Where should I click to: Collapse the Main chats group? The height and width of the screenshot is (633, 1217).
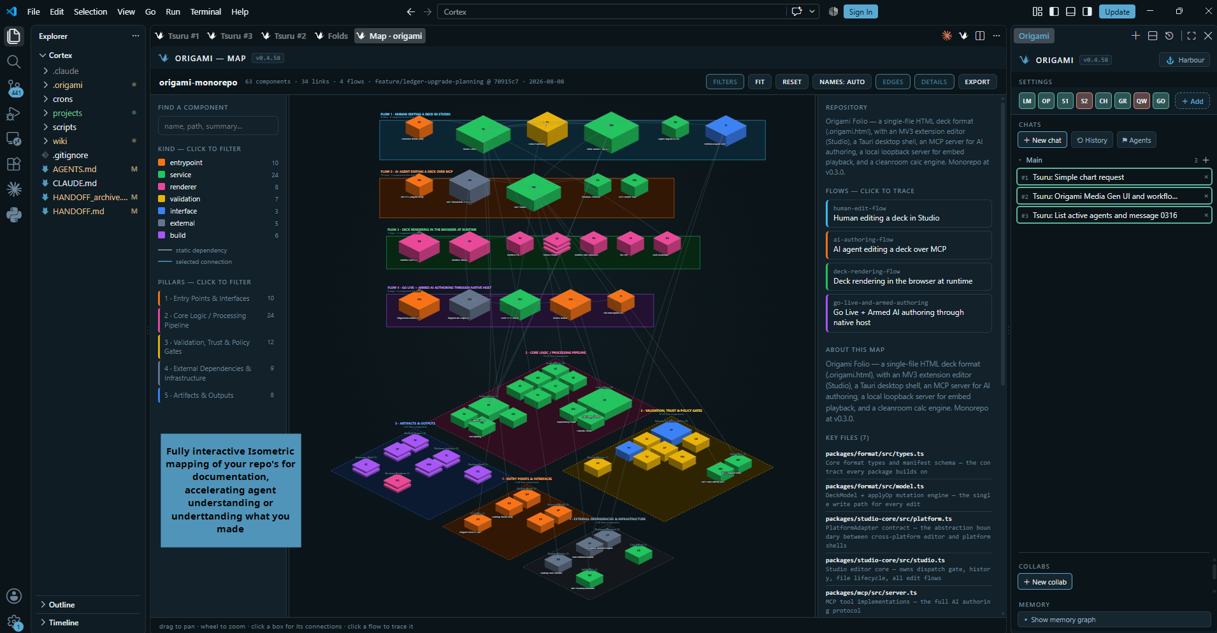(1020, 160)
